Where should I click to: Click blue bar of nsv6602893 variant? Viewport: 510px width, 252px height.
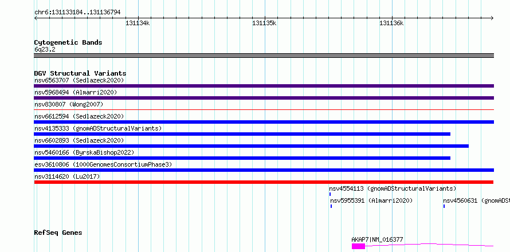click(251, 146)
